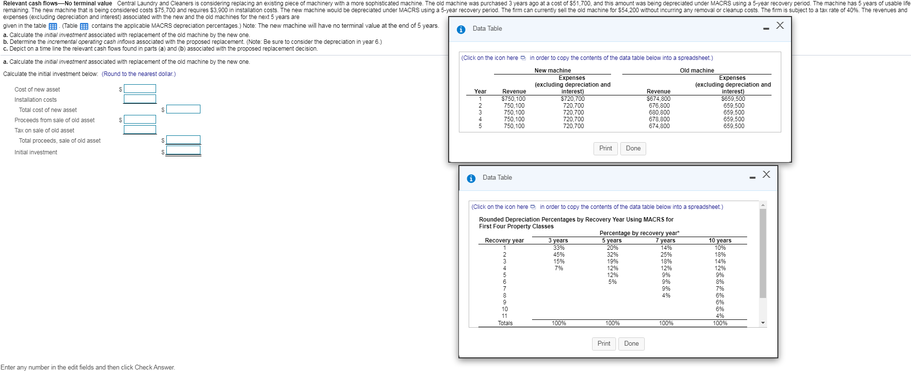Select new machine expenses "$720,700" cell
911x371 pixels.
click(x=573, y=99)
